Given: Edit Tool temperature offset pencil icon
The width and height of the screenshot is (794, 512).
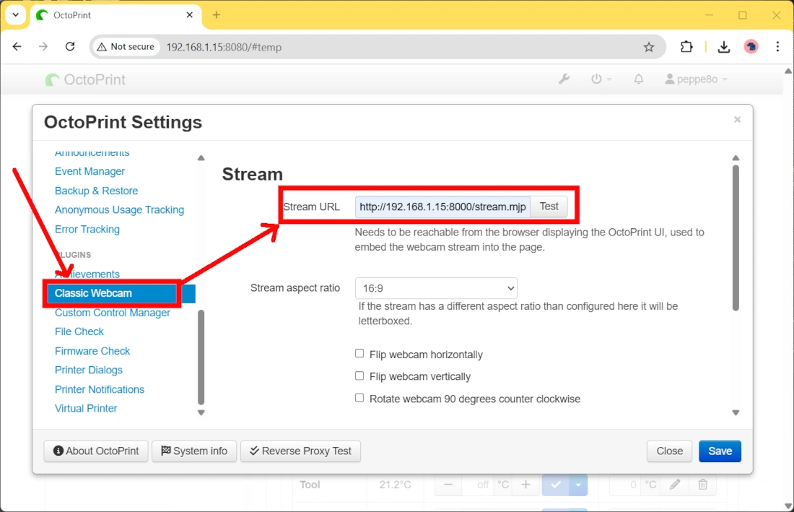Looking at the screenshot, I should 675,485.
